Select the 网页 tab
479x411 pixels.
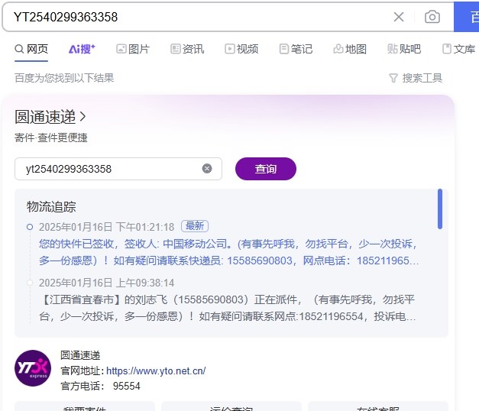pos(31,49)
